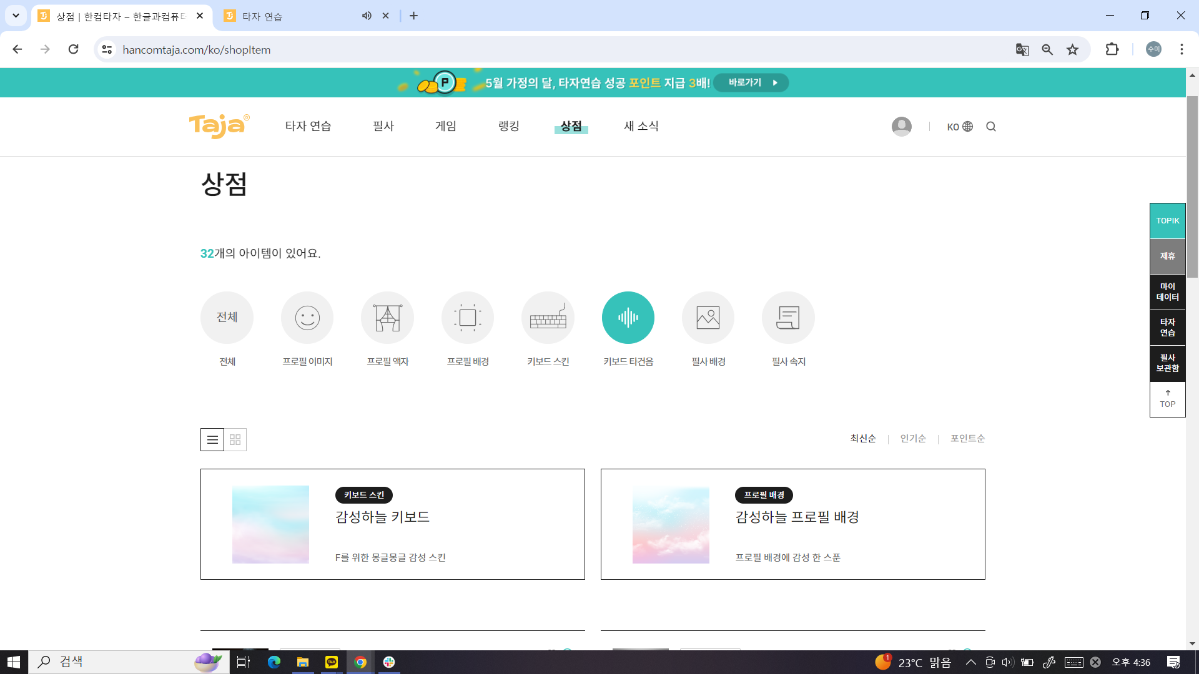Select the 키보드 타건음 sound wave icon
Image resolution: width=1199 pixels, height=674 pixels.
point(628,318)
